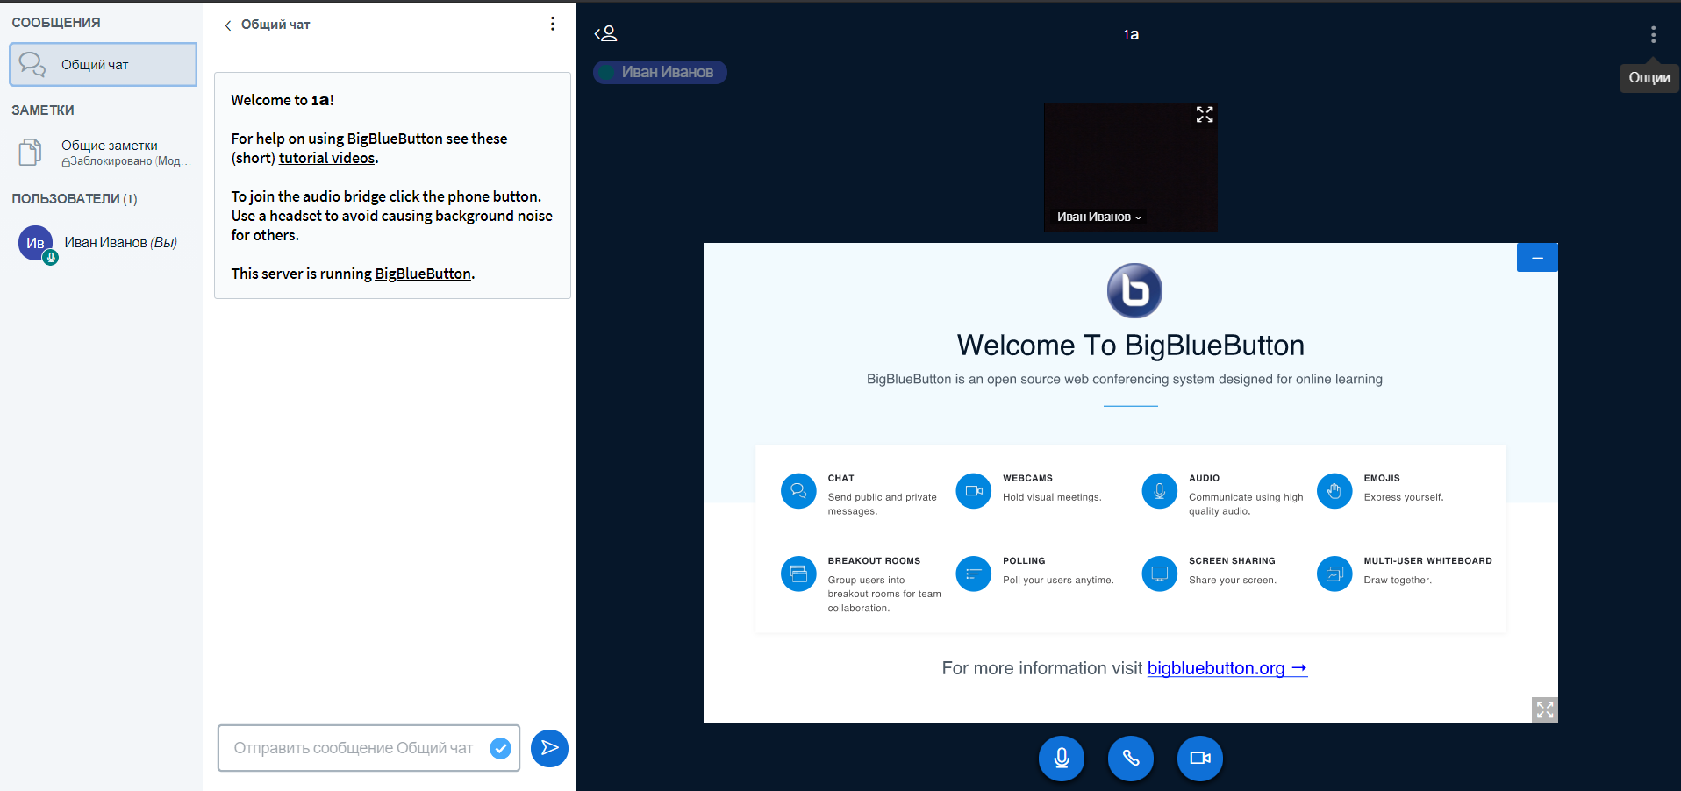Click the BigBlueButton logo on the slide
The width and height of the screenshot is (1681, 791).
coord(1134,291)
